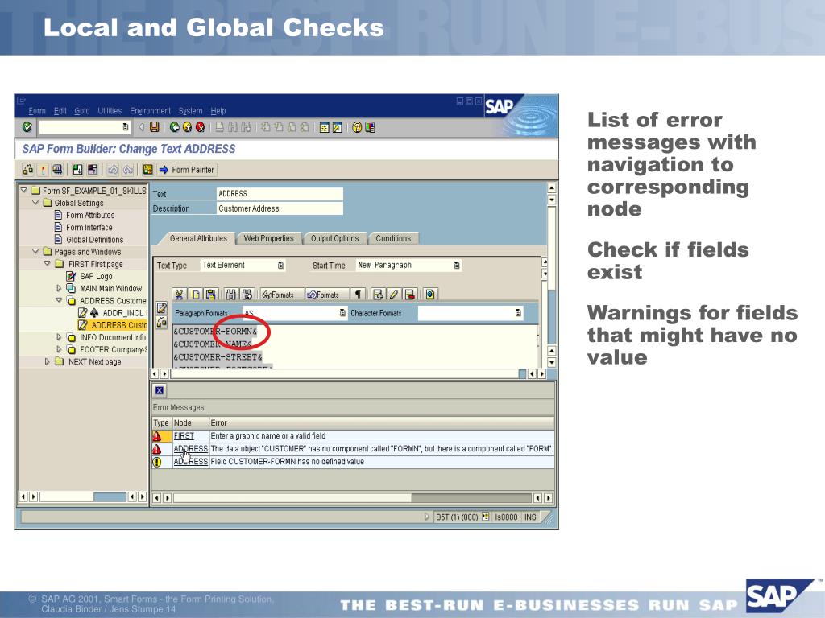Select Form Attributes in the tree
The height and width of the screenshot is (618, 825).
[x=90, y=215]
